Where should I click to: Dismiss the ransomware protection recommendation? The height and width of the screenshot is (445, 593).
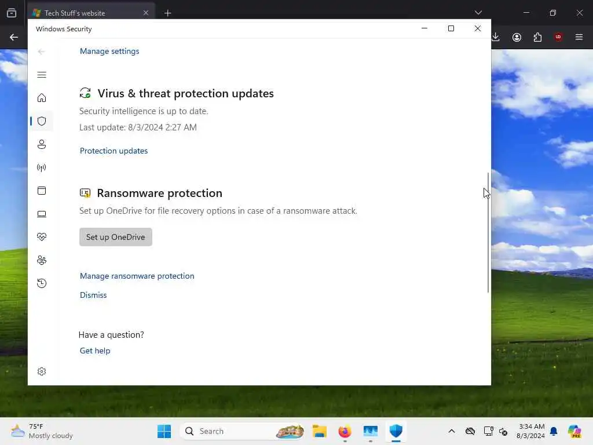tap(93, 295)
